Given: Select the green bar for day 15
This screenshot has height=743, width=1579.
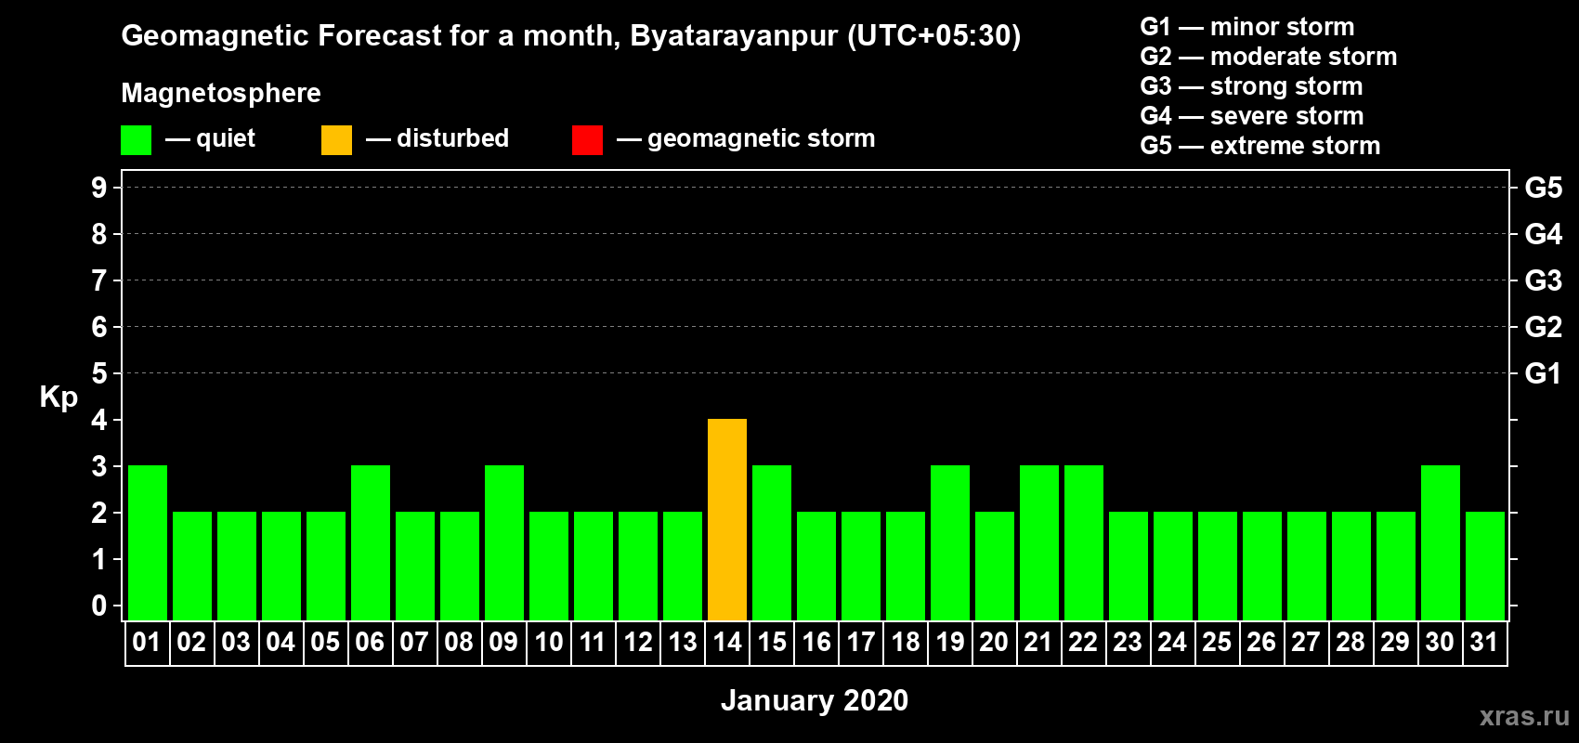Looking at the screenshot, I should click(x=772, y=542).
